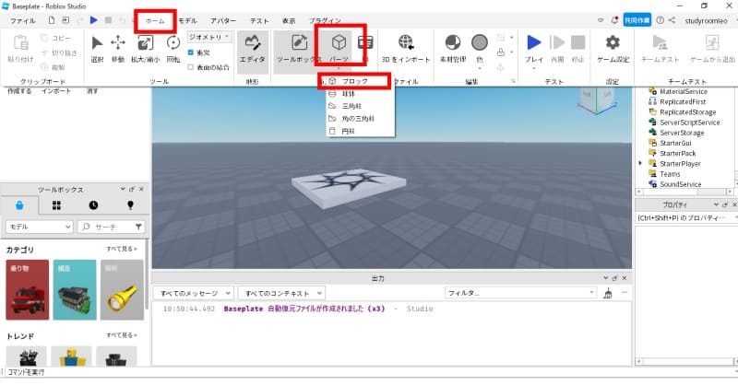Open the toolbox creations lightbulb tab
Image resolution: width=738 pixels, height=385 pixels.
click(x=130, y=205)
